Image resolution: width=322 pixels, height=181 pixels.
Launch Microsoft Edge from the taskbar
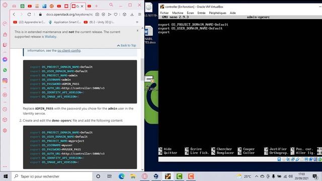121,176
